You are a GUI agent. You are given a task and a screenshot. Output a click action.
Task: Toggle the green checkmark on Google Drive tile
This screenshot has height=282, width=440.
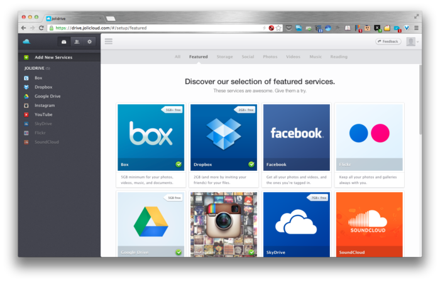[179, 252]
